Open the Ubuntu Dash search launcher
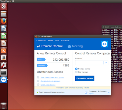 (4, 7)
